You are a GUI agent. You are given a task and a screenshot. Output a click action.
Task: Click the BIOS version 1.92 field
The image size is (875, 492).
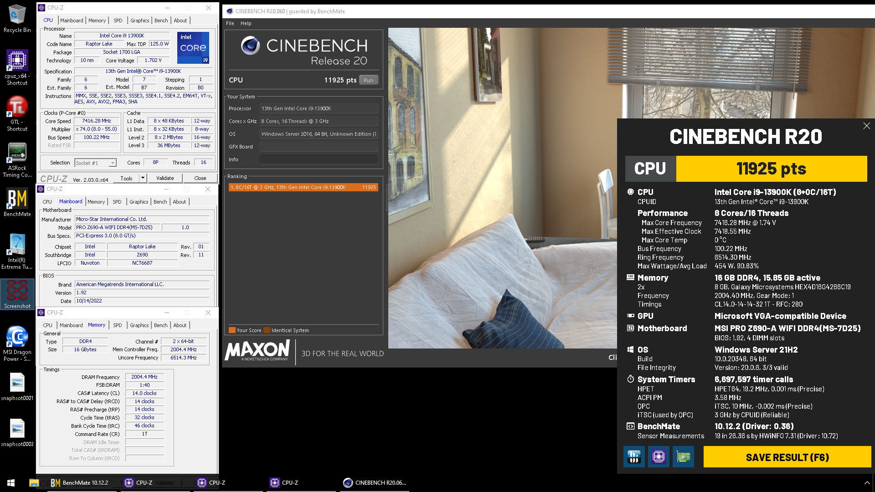(x=142, y=292)
